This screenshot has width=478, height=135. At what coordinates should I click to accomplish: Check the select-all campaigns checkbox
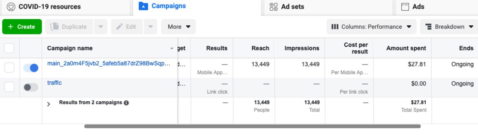click(9, 48)
